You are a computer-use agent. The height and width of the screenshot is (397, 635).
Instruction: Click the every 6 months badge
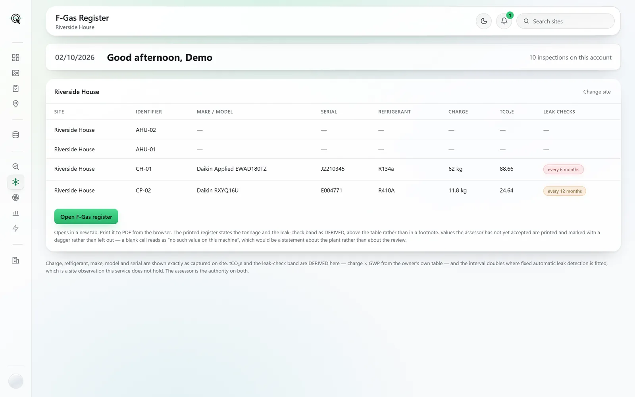[x=563, y=170]
